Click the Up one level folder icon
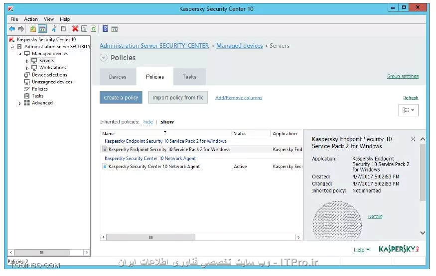Screen dimensions: 436x276 click(x=33, y=29)
